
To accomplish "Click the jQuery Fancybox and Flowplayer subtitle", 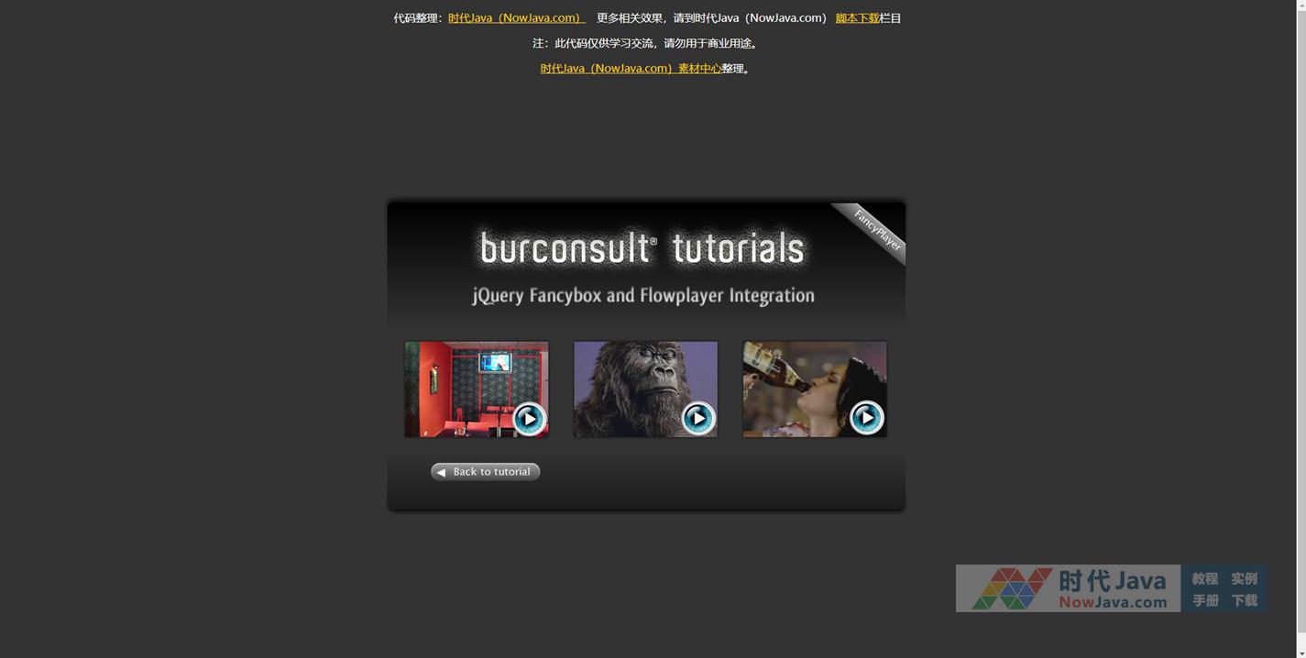I will tap(642, 296).
